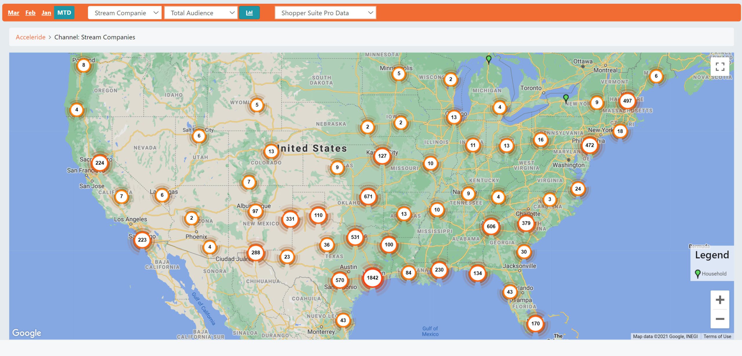
Task: Click the 170 cluster in south Florida
Action: click(535, 324)
